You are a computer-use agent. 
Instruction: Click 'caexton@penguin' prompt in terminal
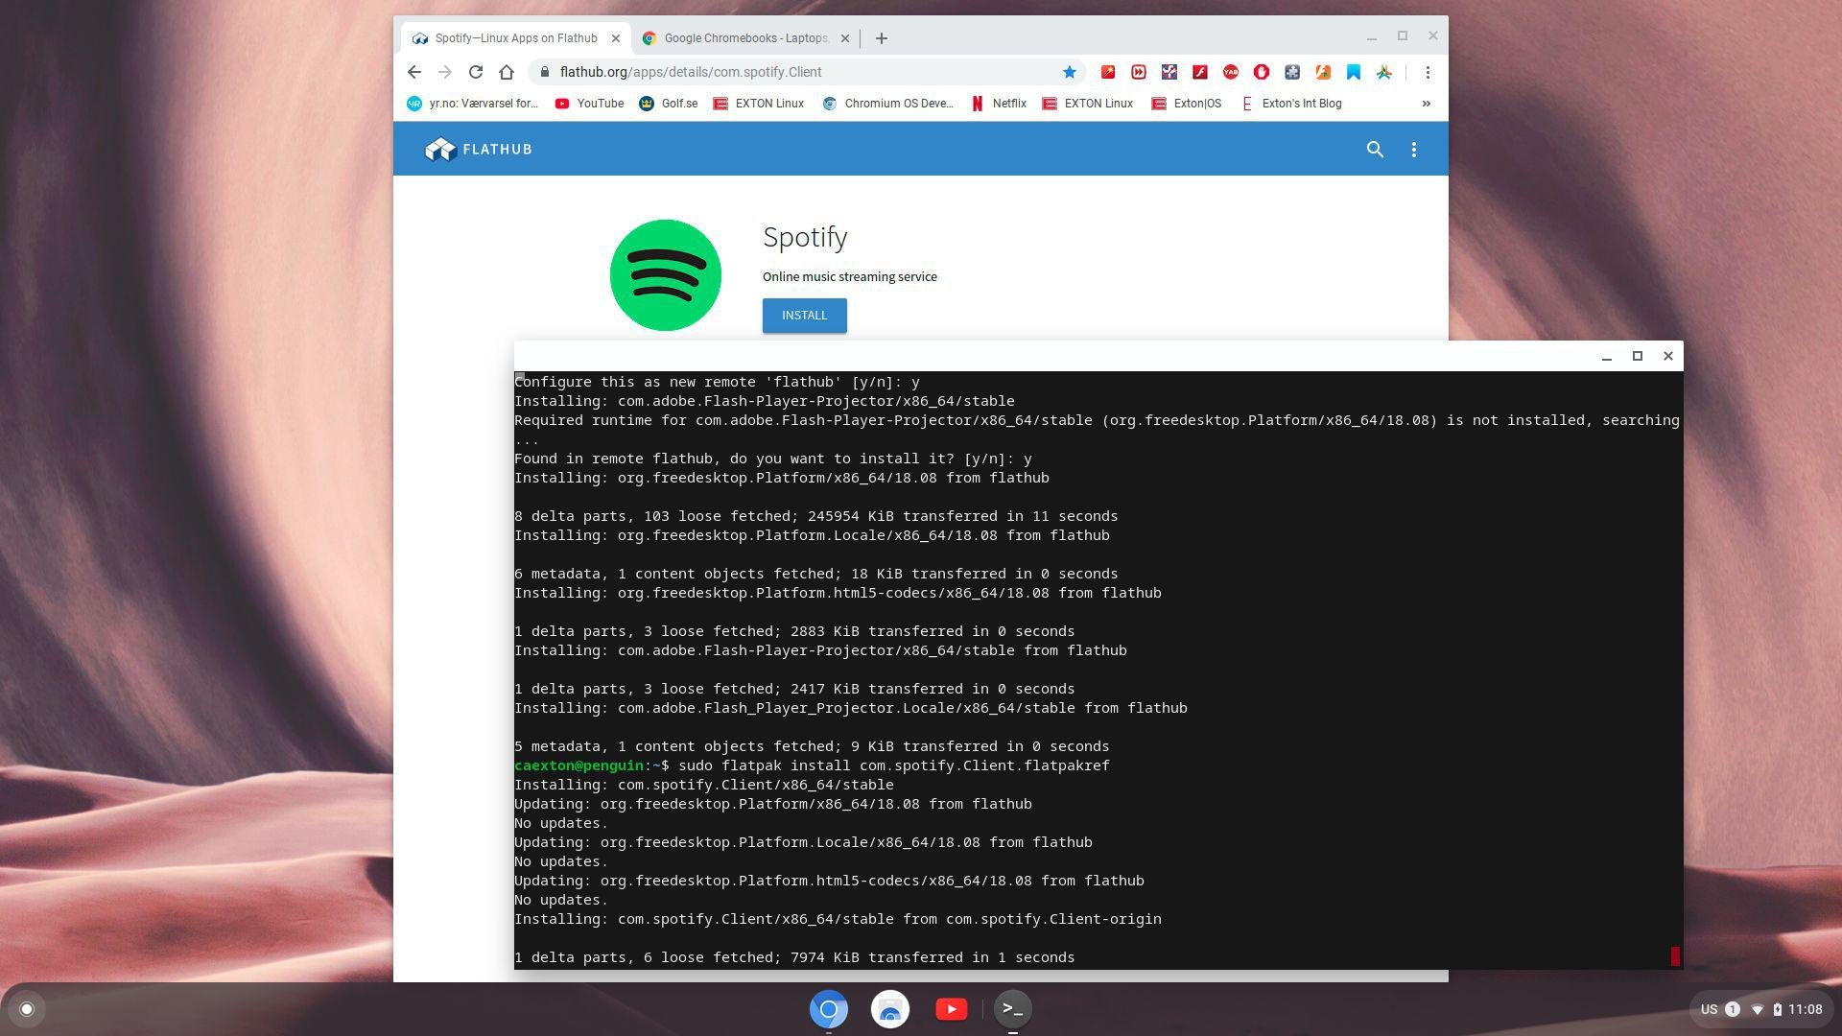coord(579,765)
